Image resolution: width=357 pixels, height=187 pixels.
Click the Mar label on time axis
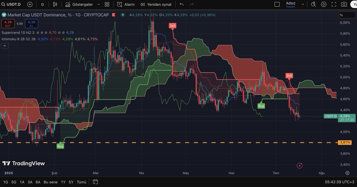pyautogui.click(x=96, y=173)
